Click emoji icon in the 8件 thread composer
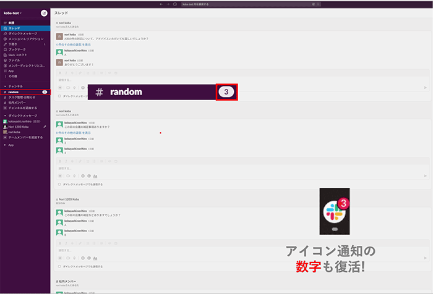Image resolution: width=433 pixels, height=294 pixels. point(83,176)
